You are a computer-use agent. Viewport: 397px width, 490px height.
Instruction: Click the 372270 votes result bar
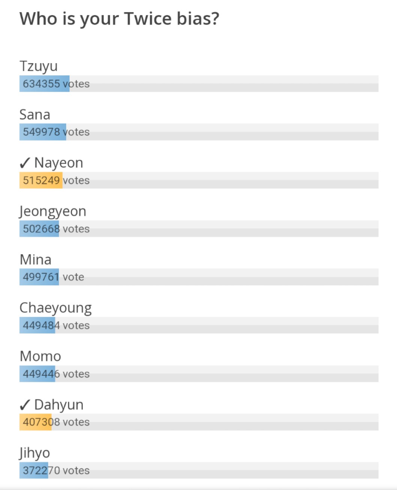[x=34, y=470]
